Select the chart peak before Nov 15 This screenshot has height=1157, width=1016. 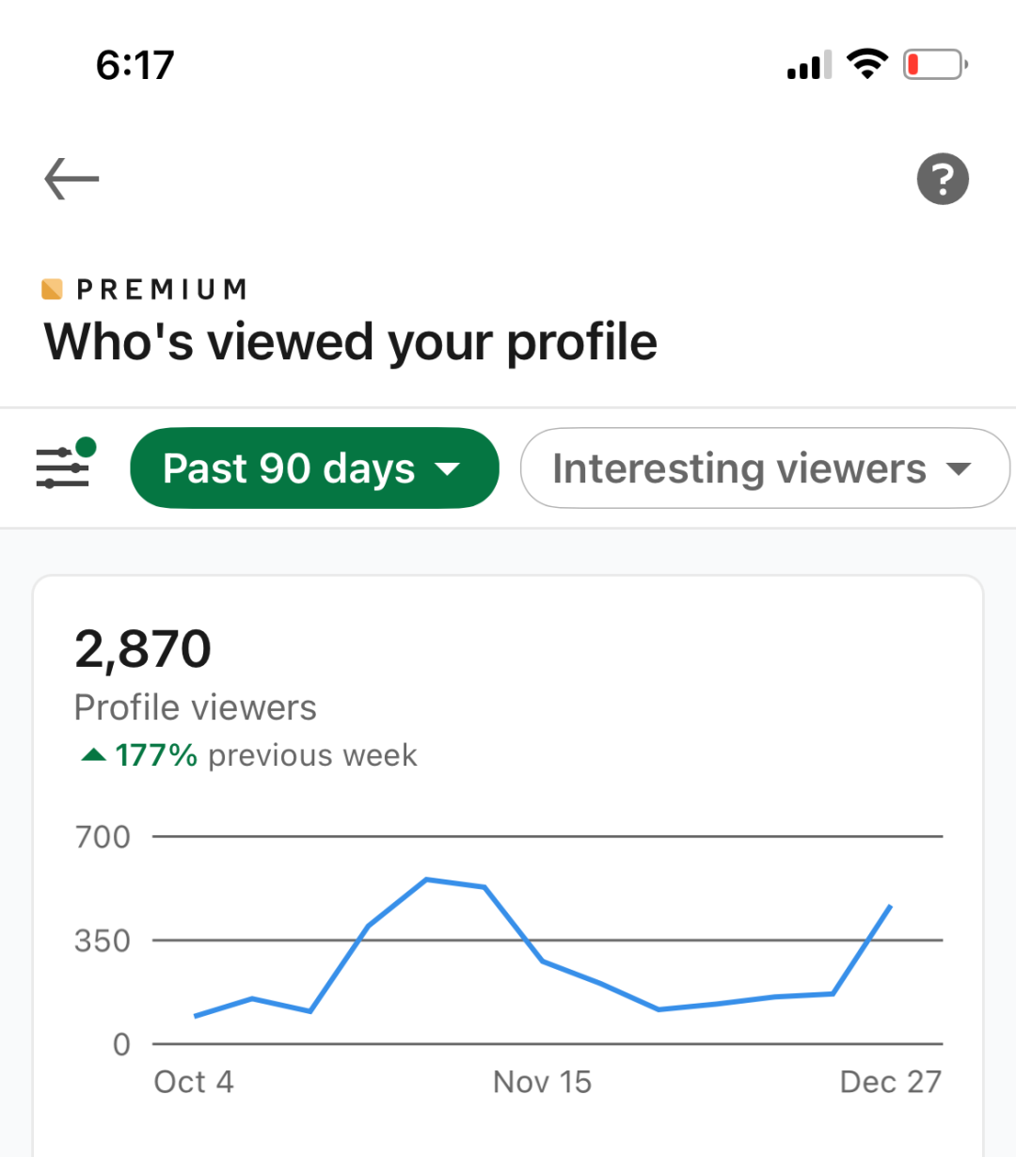pyautogui.click(x=426, y=880)
